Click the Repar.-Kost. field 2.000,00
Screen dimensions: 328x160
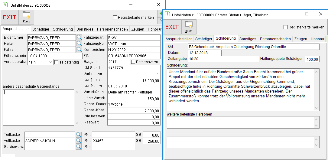coord(134,111)
